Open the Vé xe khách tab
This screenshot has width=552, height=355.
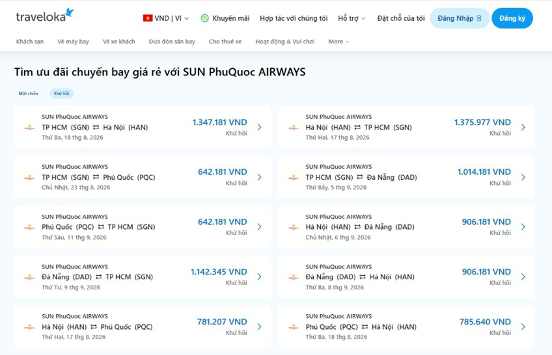[119, 41]
